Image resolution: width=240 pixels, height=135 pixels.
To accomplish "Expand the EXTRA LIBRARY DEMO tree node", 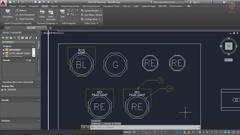I will tap(3, 53).
